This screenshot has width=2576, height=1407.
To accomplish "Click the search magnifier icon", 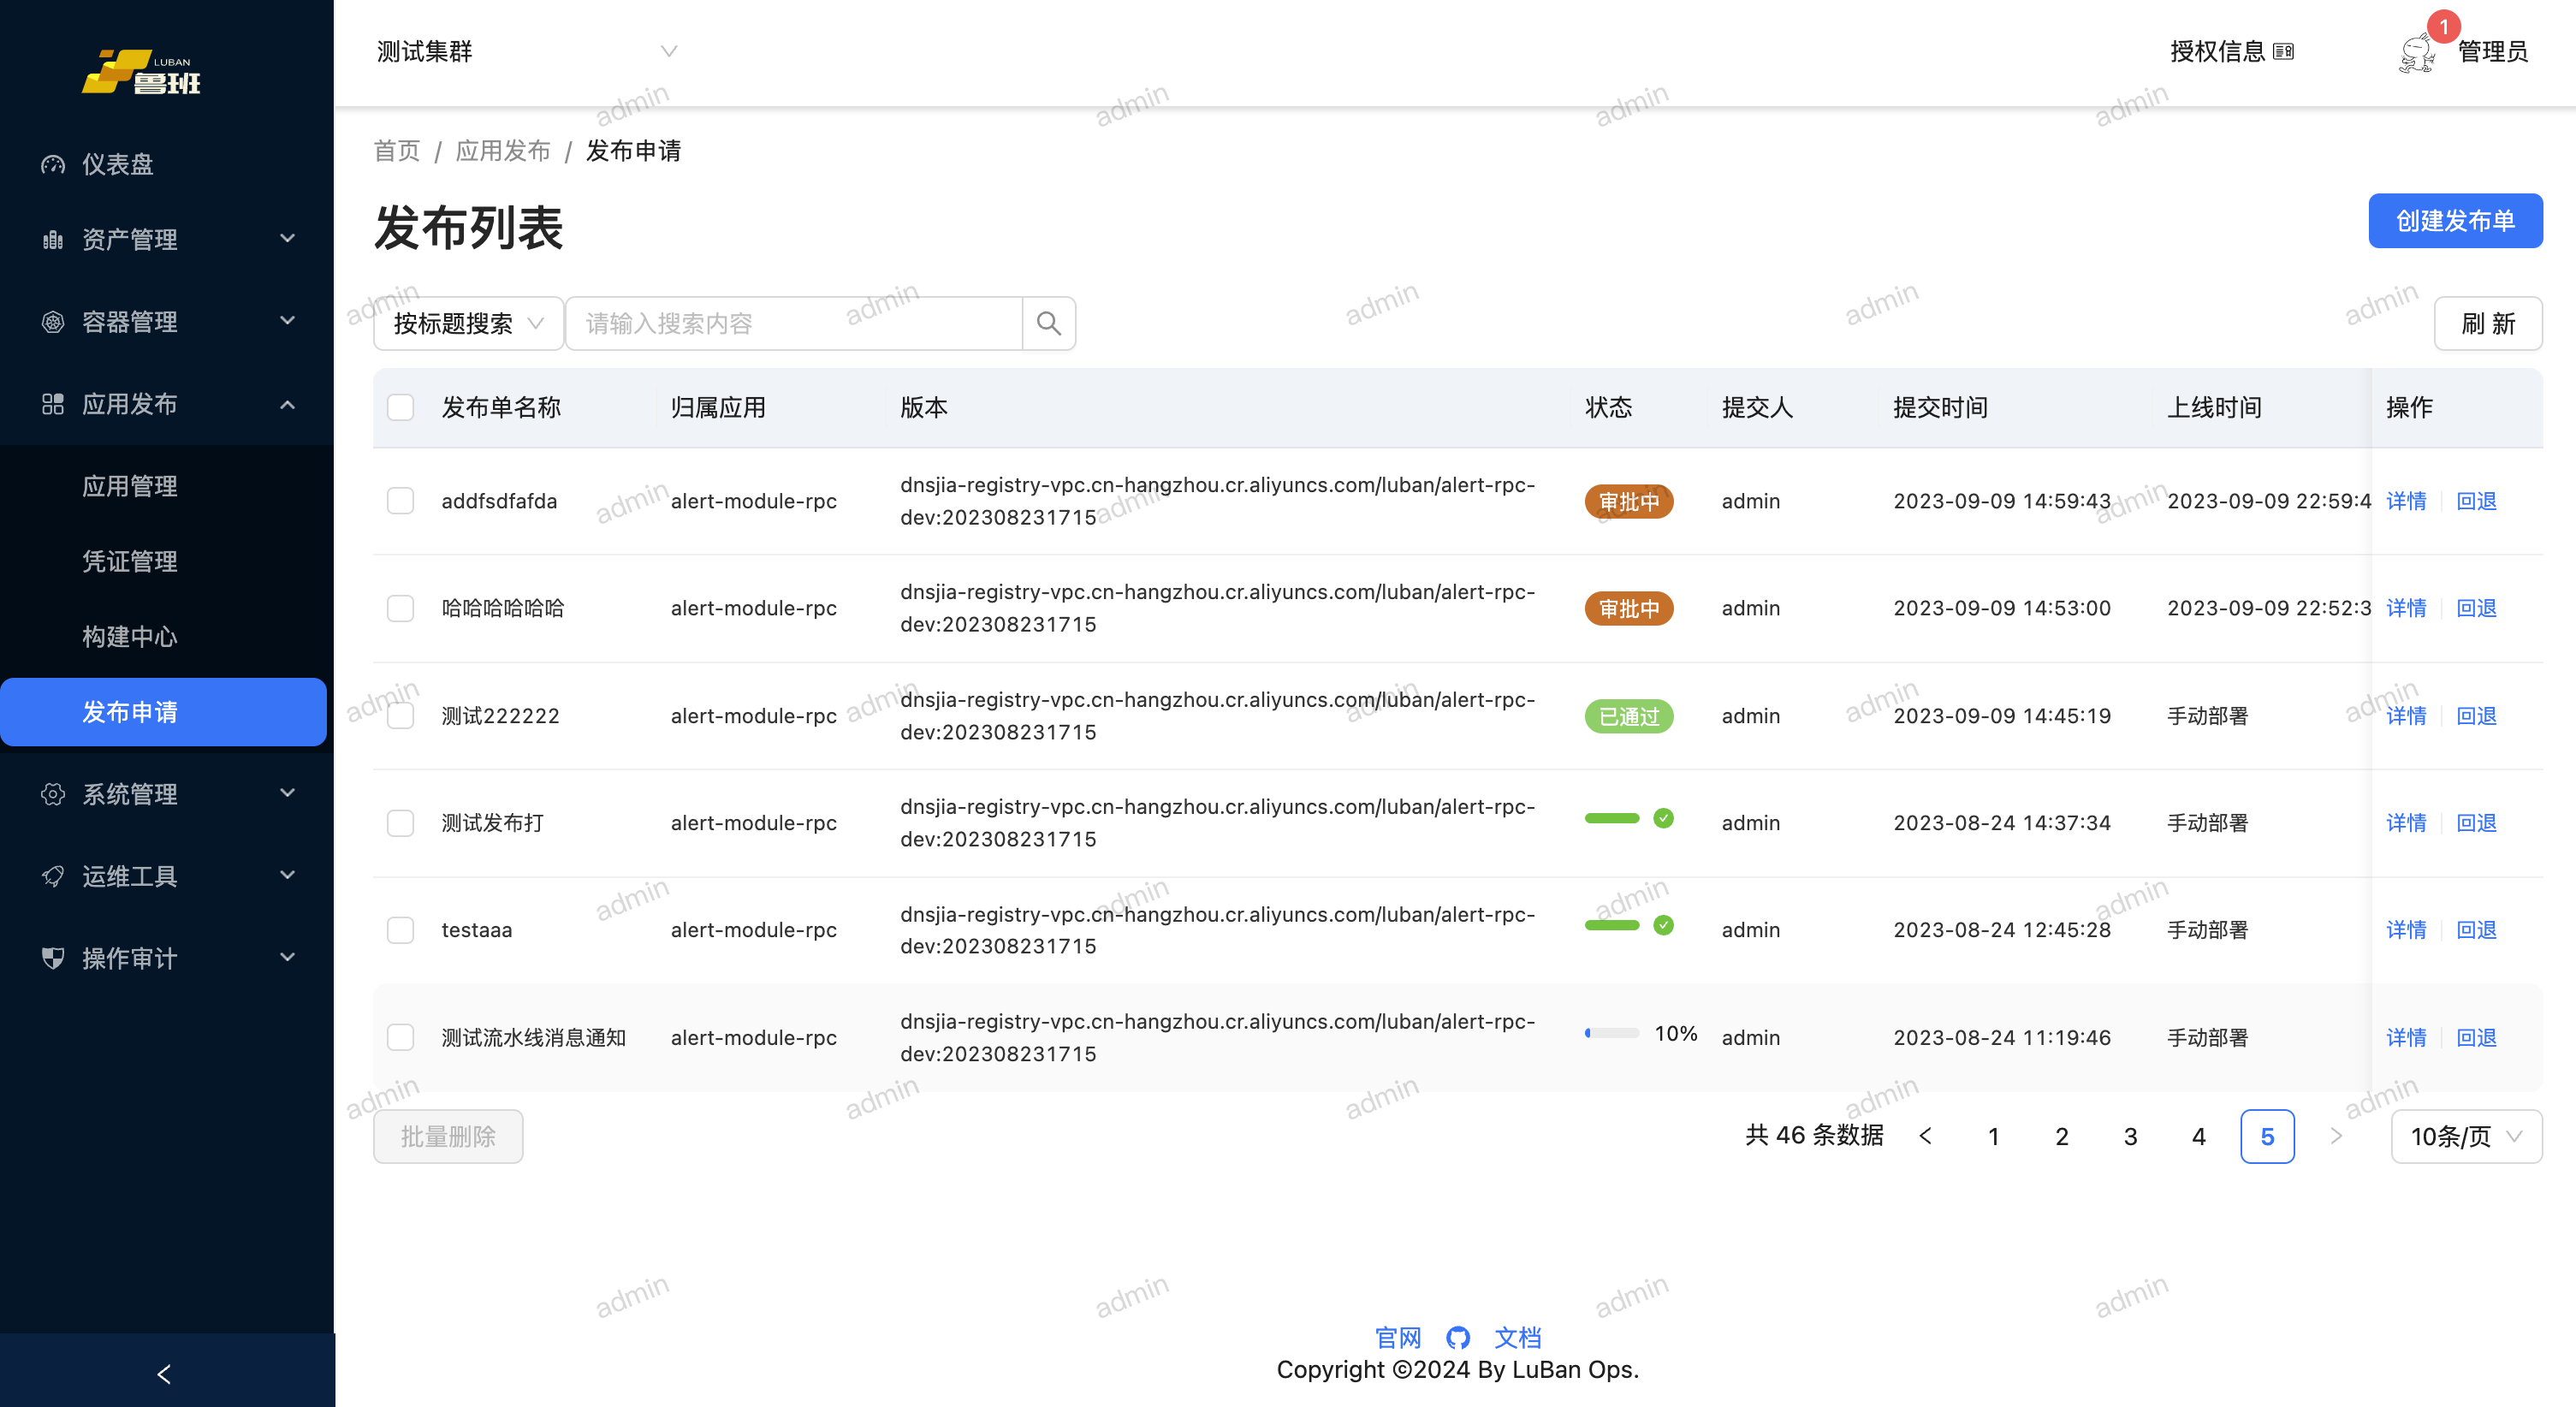I will coord(1048,323).
